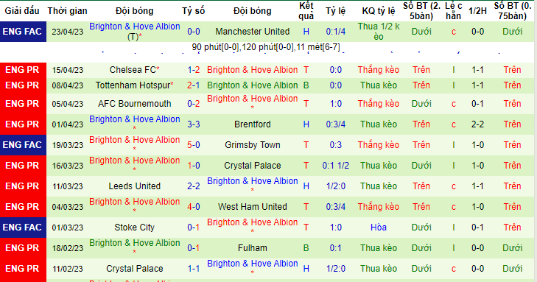Select the KQ tỷ lệ column header

click(379, 11)
